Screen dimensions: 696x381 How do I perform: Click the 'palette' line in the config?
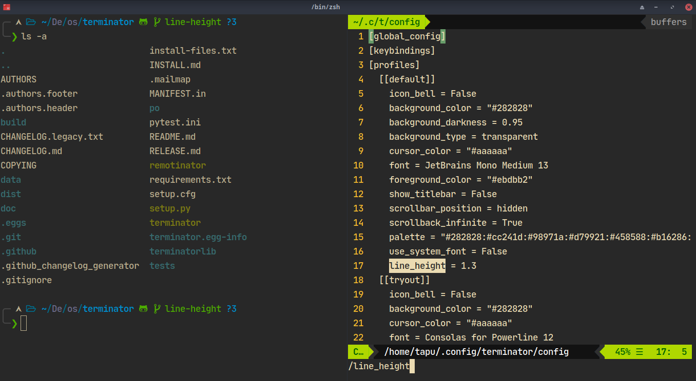point(540,237)
